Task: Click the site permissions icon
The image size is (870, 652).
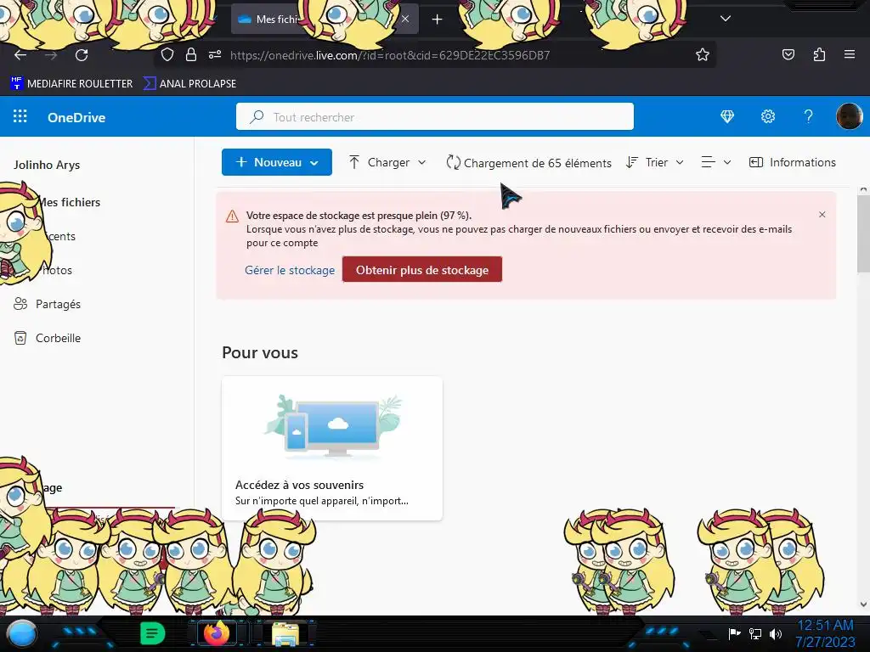Action: (215, 55)
